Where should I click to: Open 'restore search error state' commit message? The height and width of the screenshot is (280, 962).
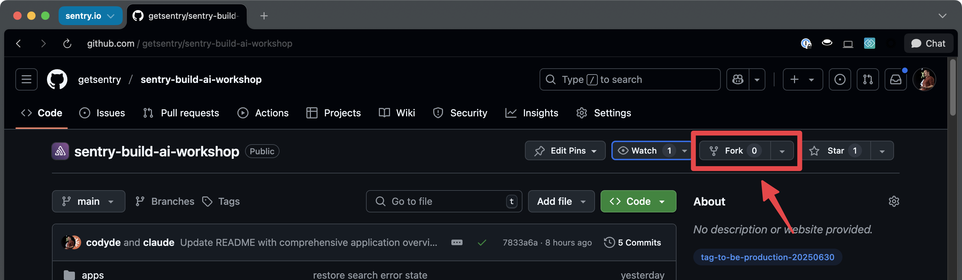point(370,275)
